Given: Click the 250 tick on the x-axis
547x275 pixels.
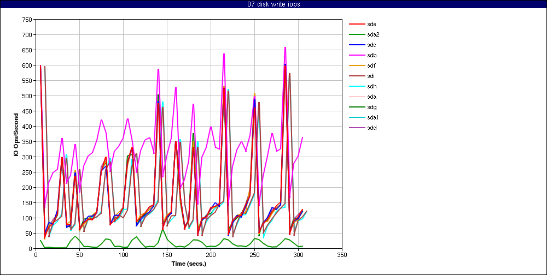Looking at the screenshot, I should [255, 254].
